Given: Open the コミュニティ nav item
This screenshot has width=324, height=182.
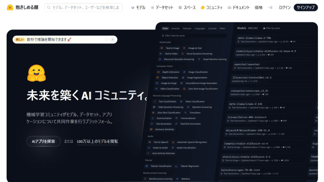Looking at the screenshot, I should pos(212,8).
